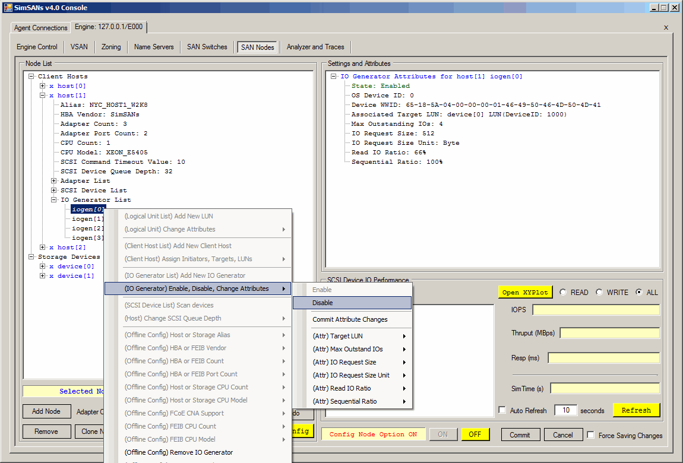
Task: Enable the Auto Refresh checkbox
Action: click(502, 410)
